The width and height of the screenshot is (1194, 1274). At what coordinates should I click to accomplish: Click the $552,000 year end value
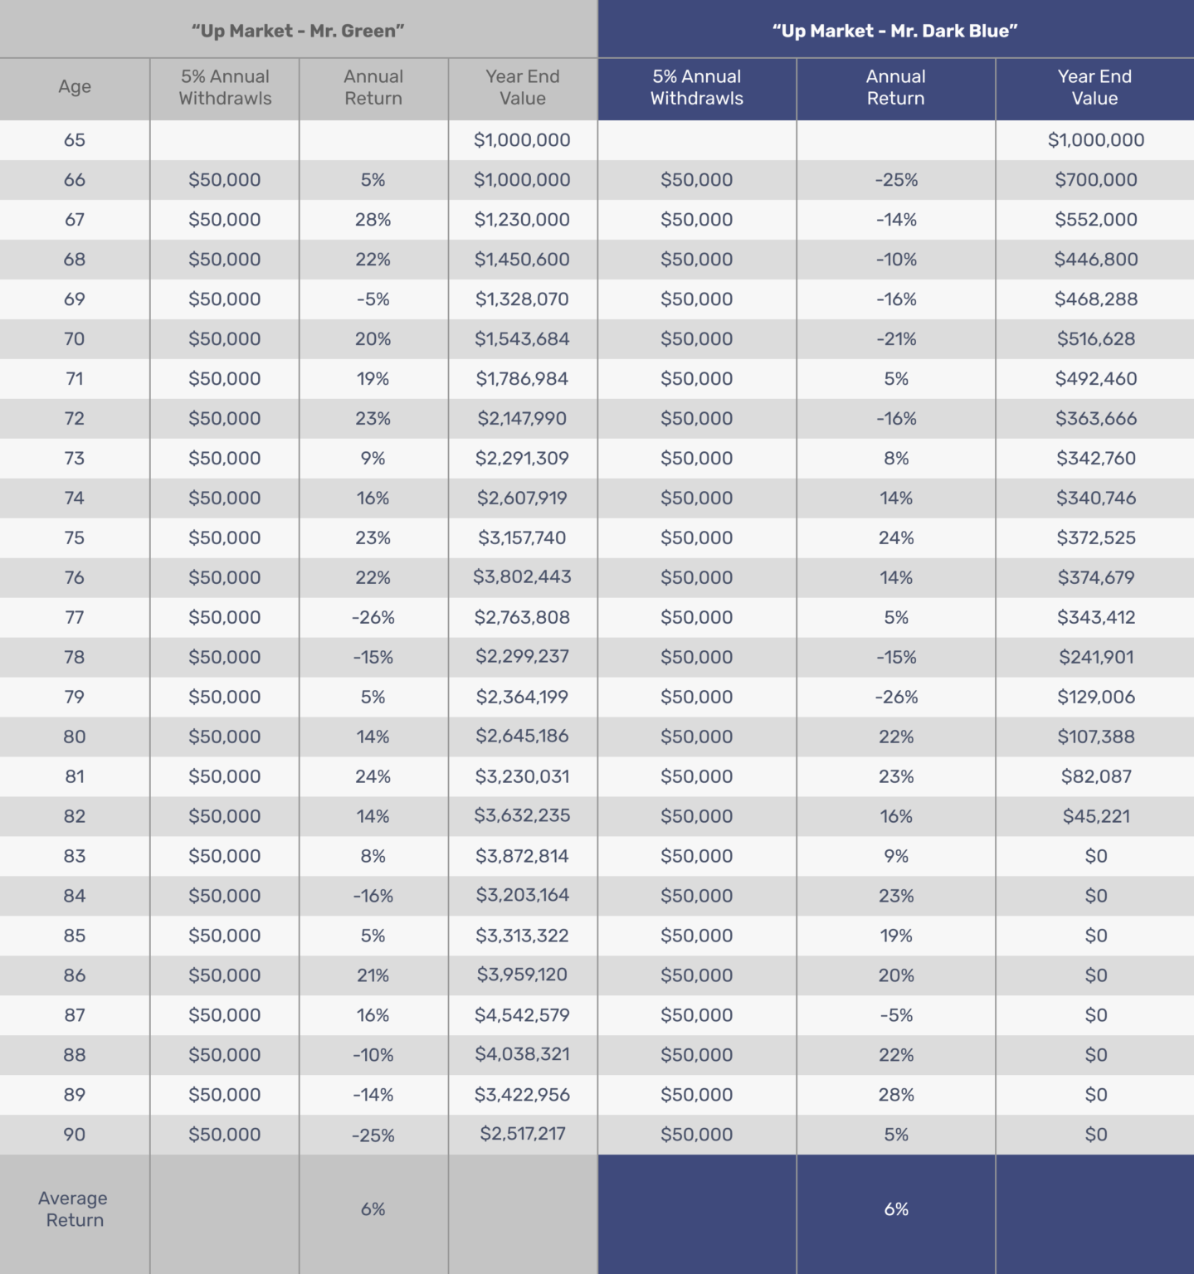pyautogui.click(x=1095, y=220)
